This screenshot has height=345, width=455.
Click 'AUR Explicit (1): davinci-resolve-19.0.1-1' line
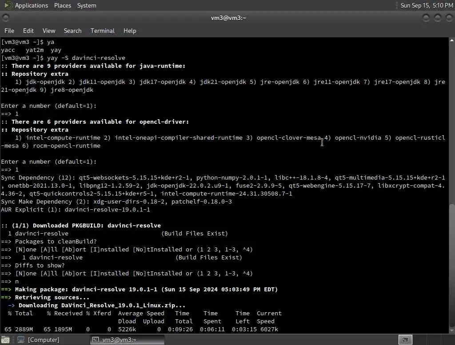point(76,210)
